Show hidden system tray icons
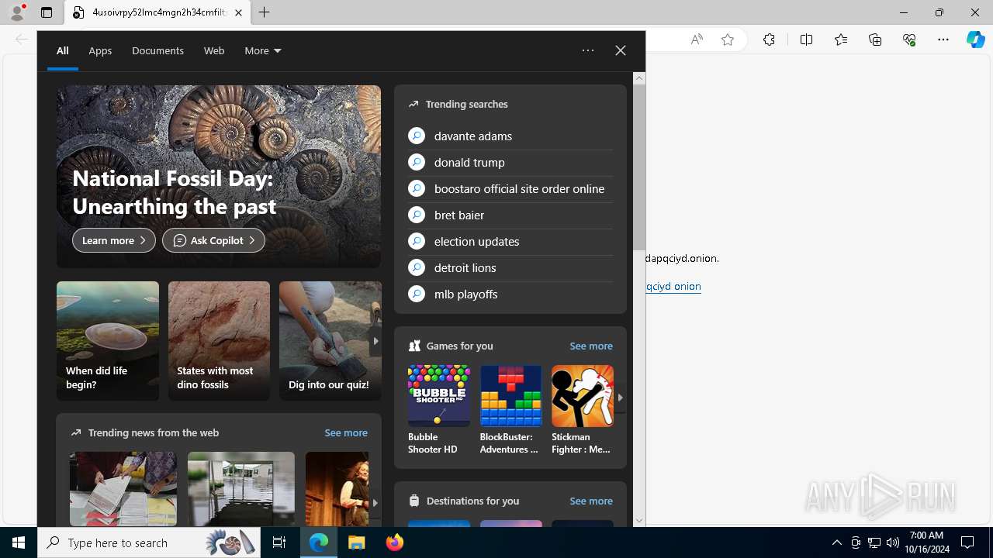This screenshot has height=558, width=993. 836,543
